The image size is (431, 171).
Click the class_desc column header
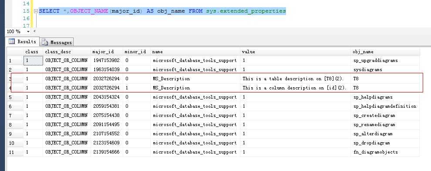point(67,52)
